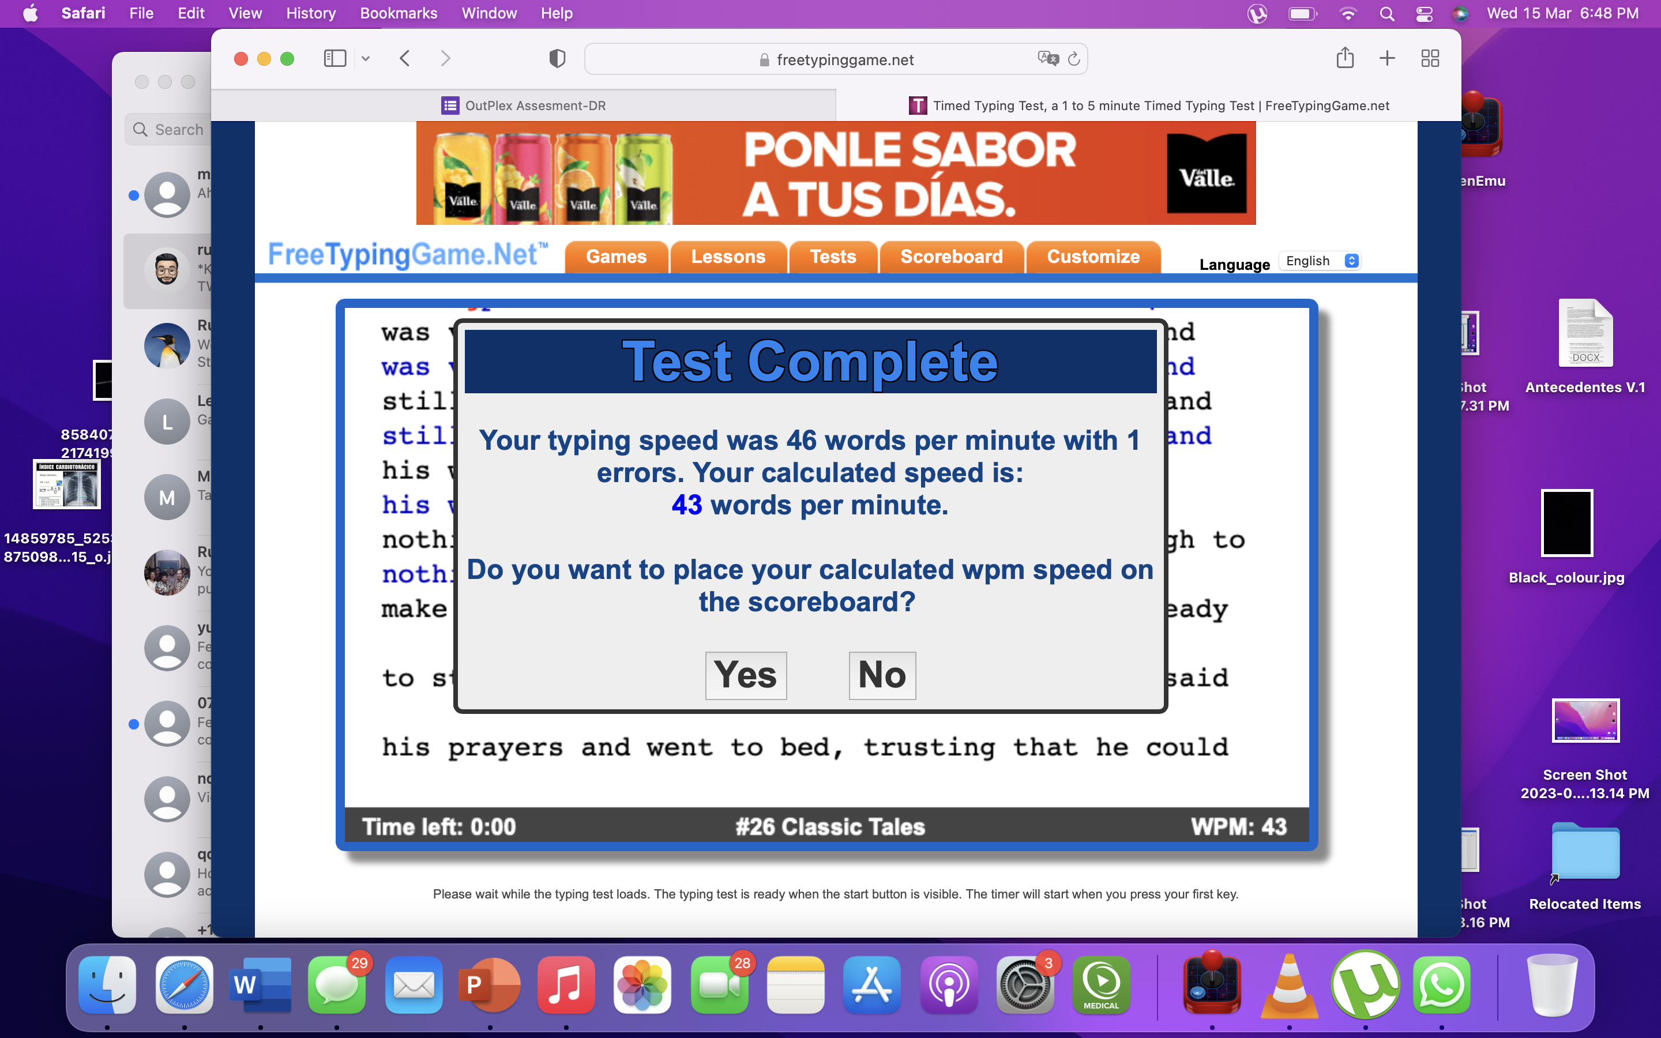The image size is (1661, 1038).
Task: Click the battery status icon
Action: click(1302, 14)
